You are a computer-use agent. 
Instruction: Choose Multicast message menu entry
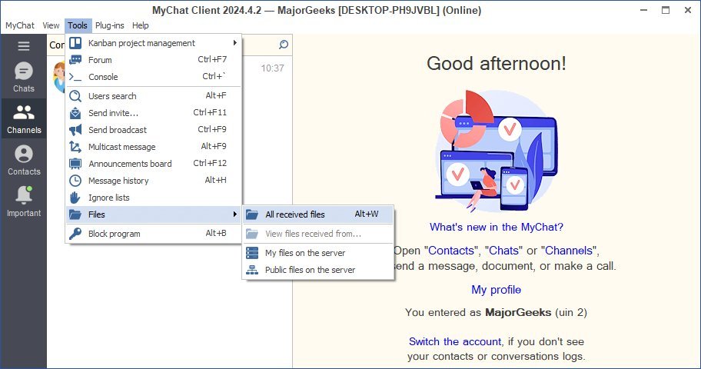[154, 147]
